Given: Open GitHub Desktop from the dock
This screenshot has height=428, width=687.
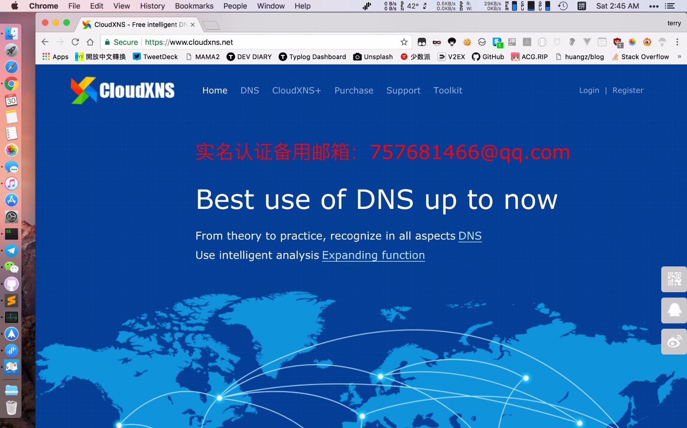Looking at the screenshot, I should coord(12,284).
